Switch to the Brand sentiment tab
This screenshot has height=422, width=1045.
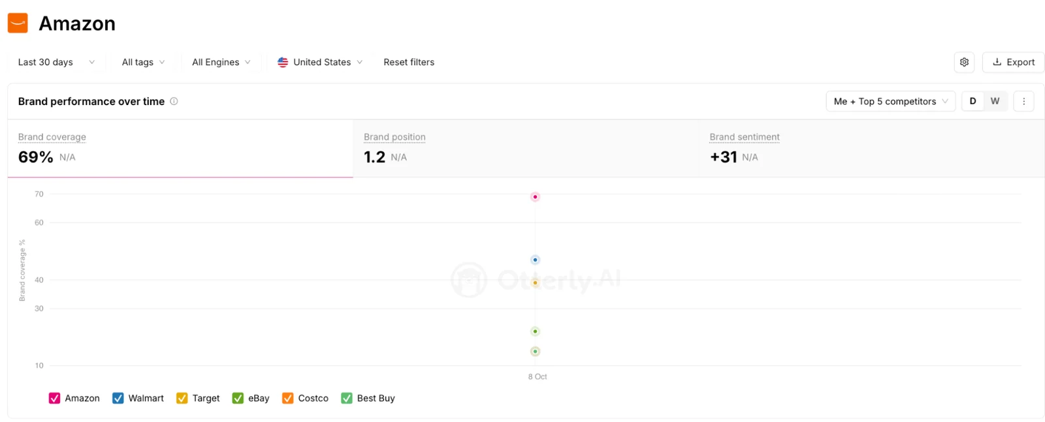[x=871, y=148]
